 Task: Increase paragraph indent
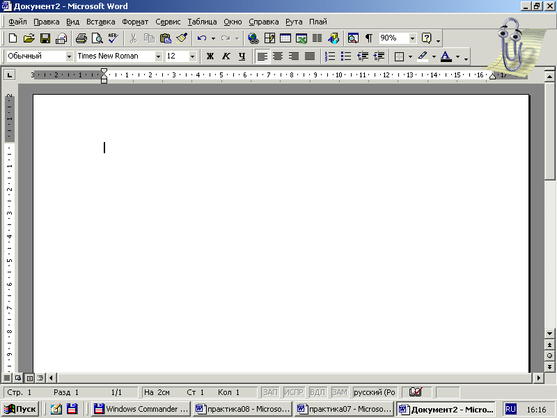(x=379, y=56)
